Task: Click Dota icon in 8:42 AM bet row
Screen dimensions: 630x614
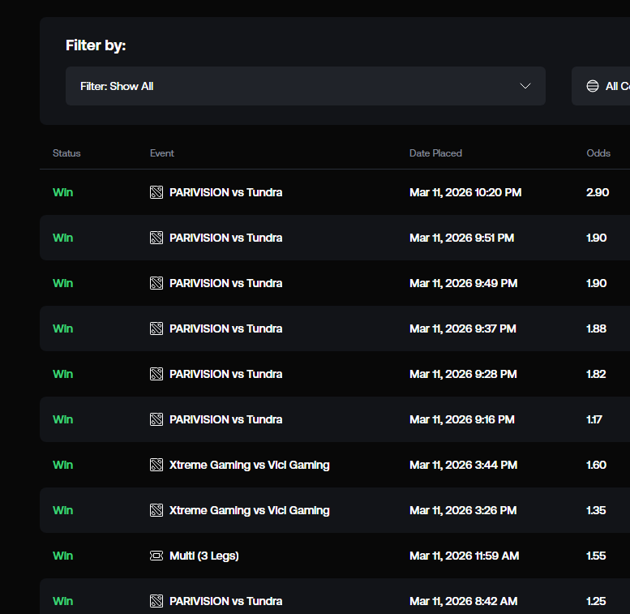Action: (x=156, y=601)
